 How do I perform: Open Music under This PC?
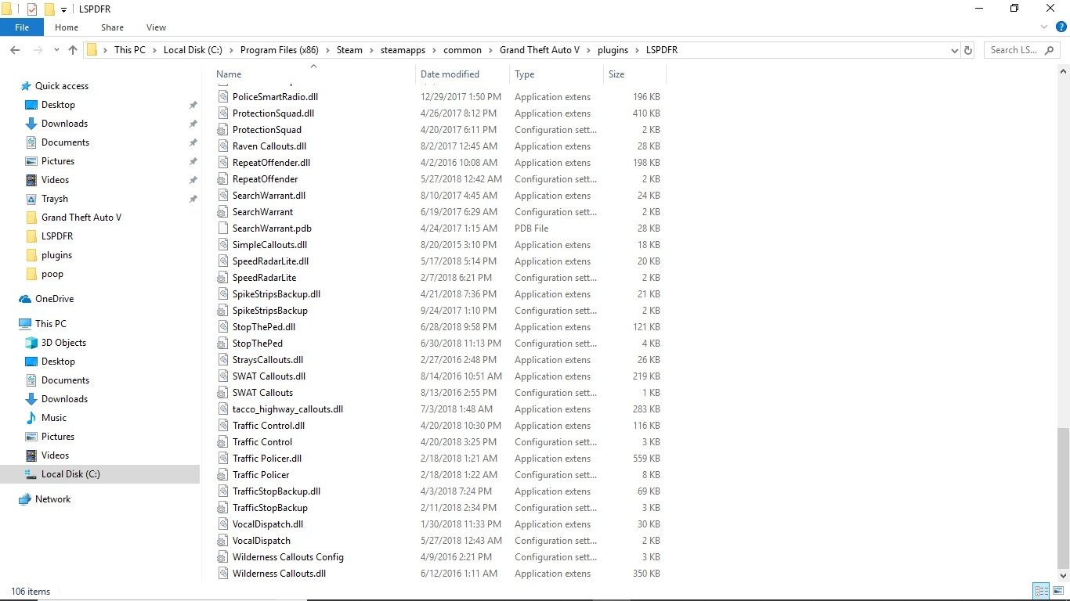(x=54, y=418)
